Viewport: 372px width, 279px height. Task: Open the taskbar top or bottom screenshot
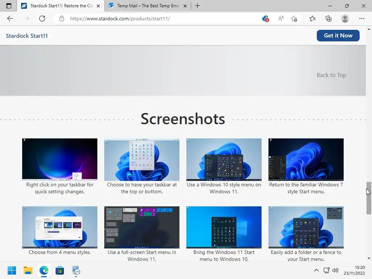[142, 159]
